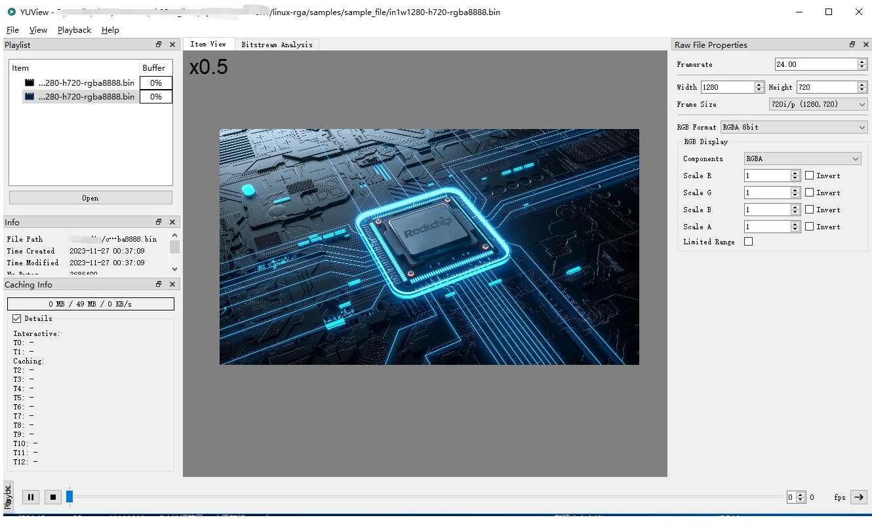Click the Framerate spinner arrows

coord(862,64)
